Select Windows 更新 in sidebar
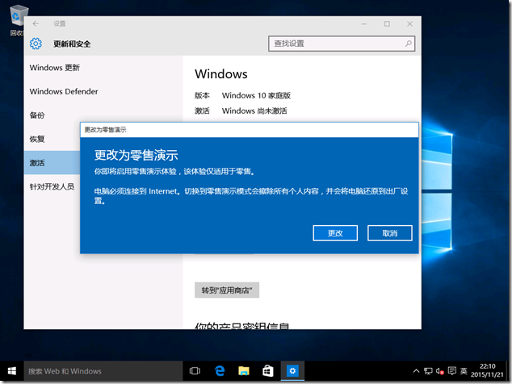This screenshot has height=384, width=512. (x=55, y=68)
